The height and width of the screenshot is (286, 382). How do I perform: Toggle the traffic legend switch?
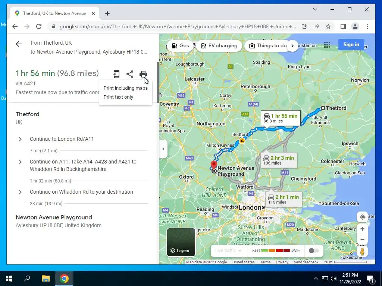click(313, 251)
